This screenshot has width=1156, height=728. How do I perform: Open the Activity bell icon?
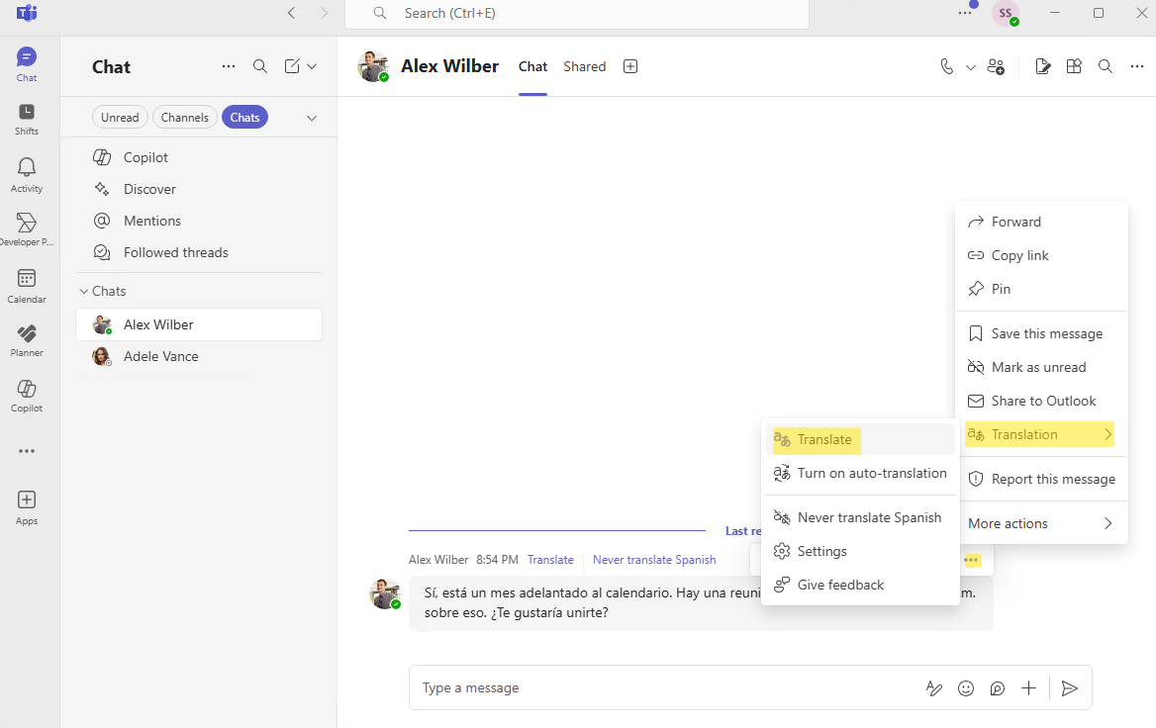[27, 175]
